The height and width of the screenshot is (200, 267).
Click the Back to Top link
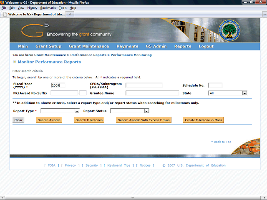(x=221, y=142)
